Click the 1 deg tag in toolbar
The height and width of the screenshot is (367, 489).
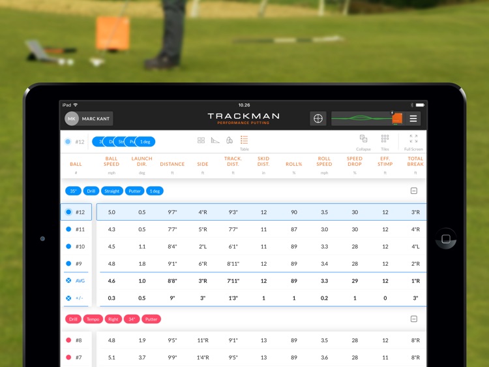145,142
